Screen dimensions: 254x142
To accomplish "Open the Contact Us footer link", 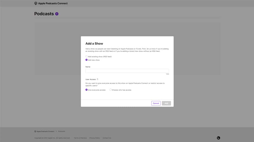I will point(107,138).
